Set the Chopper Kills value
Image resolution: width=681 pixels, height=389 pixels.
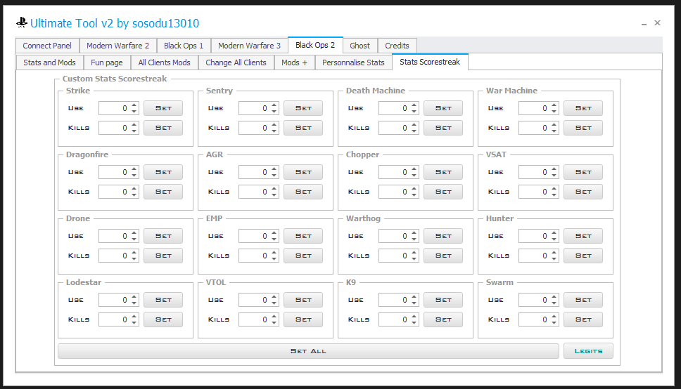pyautogui.click(x=443, y=192)
